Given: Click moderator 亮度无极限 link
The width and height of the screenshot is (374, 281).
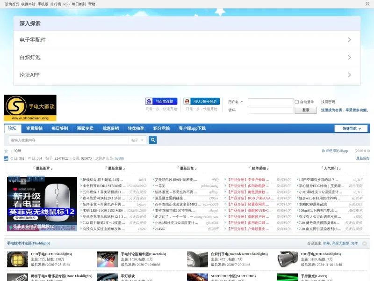Looking at the screenshot, I should coord(340,243).
